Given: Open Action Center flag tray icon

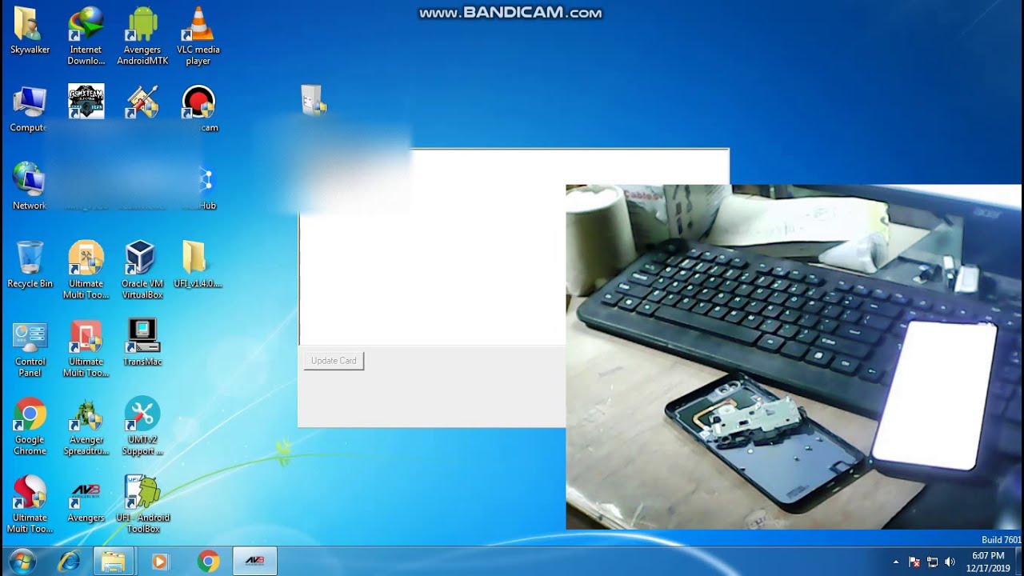Looking at the screenshot, I should coord(914,562).
